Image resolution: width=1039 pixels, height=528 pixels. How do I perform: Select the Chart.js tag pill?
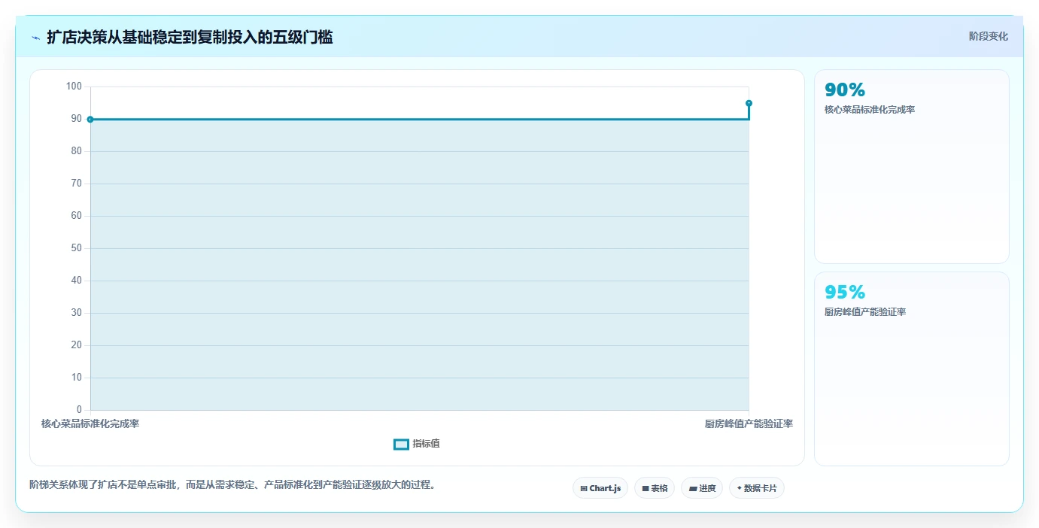(600, 488)
